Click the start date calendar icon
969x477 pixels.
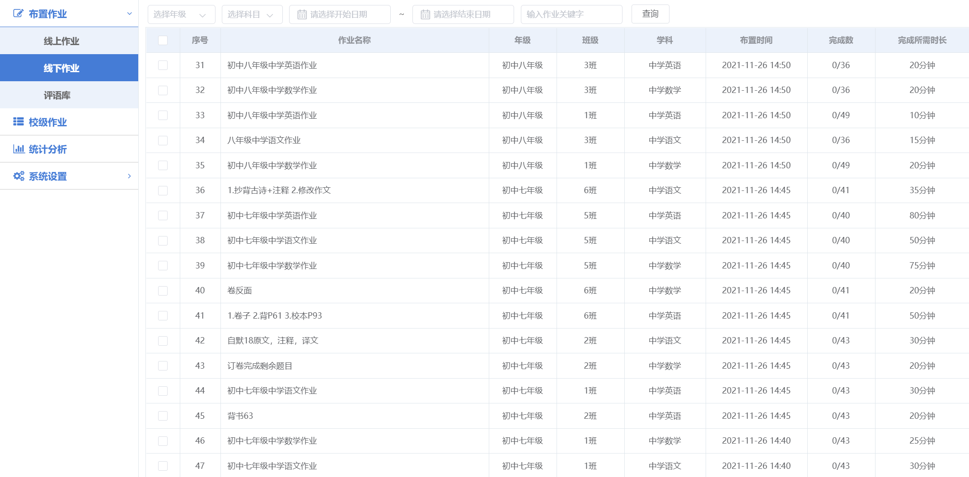[x=302, y=14]
